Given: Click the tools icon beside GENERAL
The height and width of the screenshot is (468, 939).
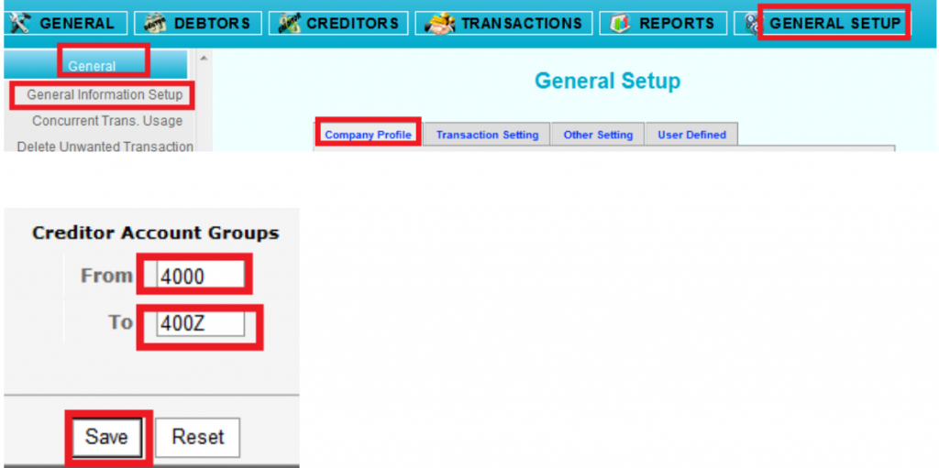Looking at the screenshot, I should [x=19, y=23].
